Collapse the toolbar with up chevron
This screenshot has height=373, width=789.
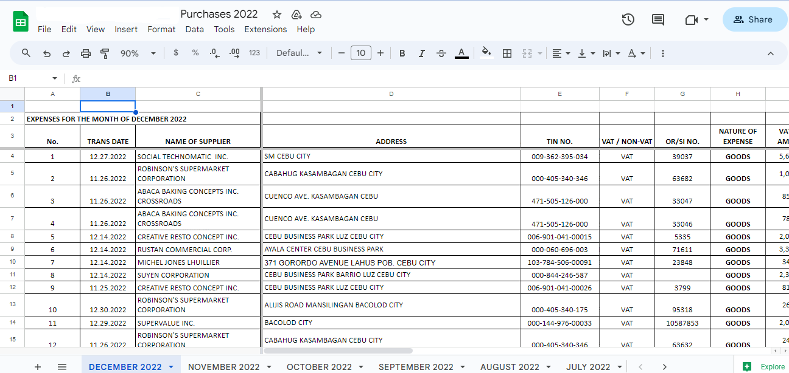tap(771, 53)
